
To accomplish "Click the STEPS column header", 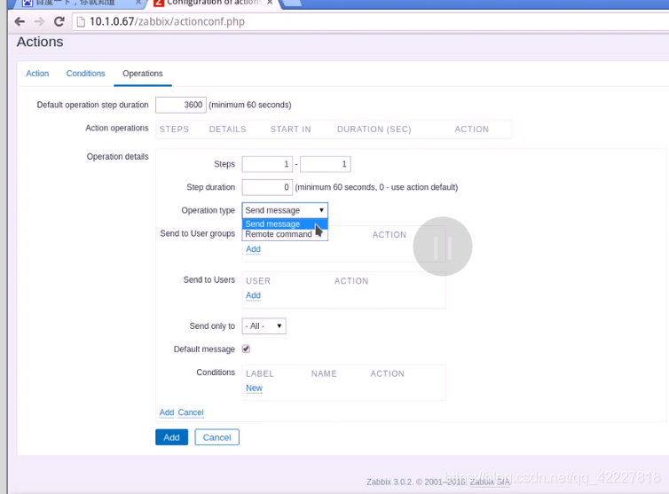I will [174, 129].
